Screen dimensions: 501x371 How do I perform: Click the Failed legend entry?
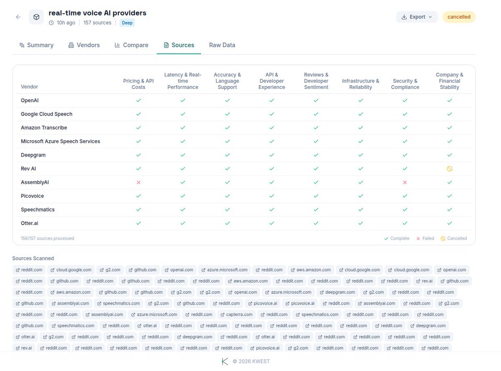(425, 239)
